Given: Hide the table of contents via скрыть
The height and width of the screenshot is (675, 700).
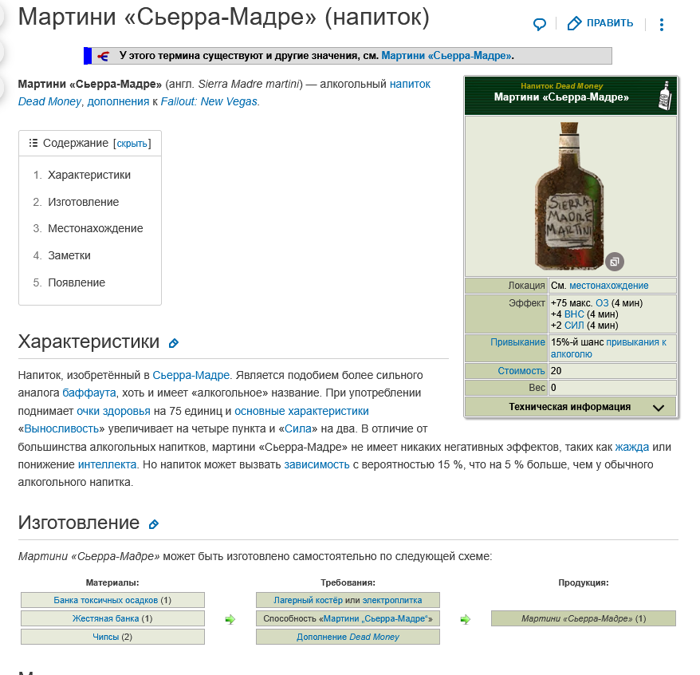Looking at the screenshot, I should pos(132,144).
